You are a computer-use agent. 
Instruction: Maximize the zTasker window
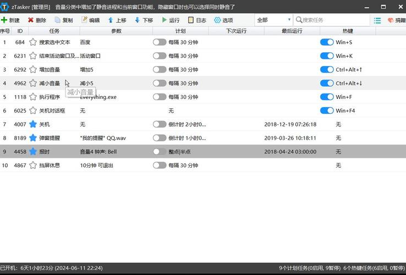click(383, 7)
